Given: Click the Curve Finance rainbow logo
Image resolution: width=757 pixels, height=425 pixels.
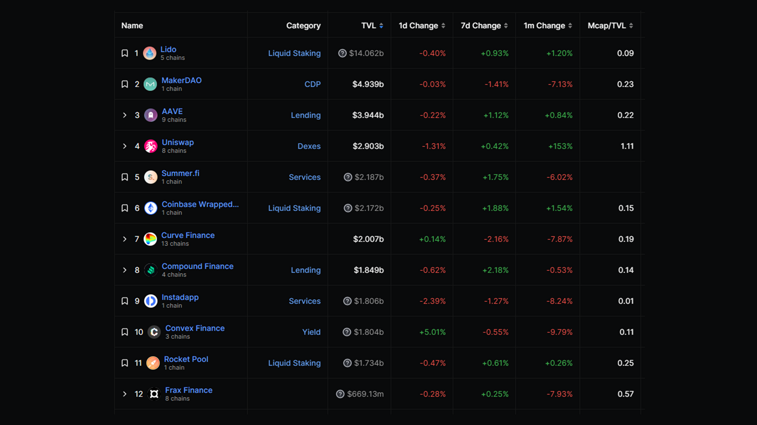Looking at the screenshot, I should [150, 239].
